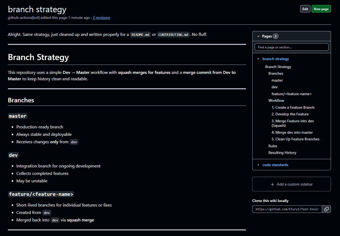Jump to Resulting History in sidebar
The width and height of the screenshot is (340, 236).
click(x=282, y=153)
